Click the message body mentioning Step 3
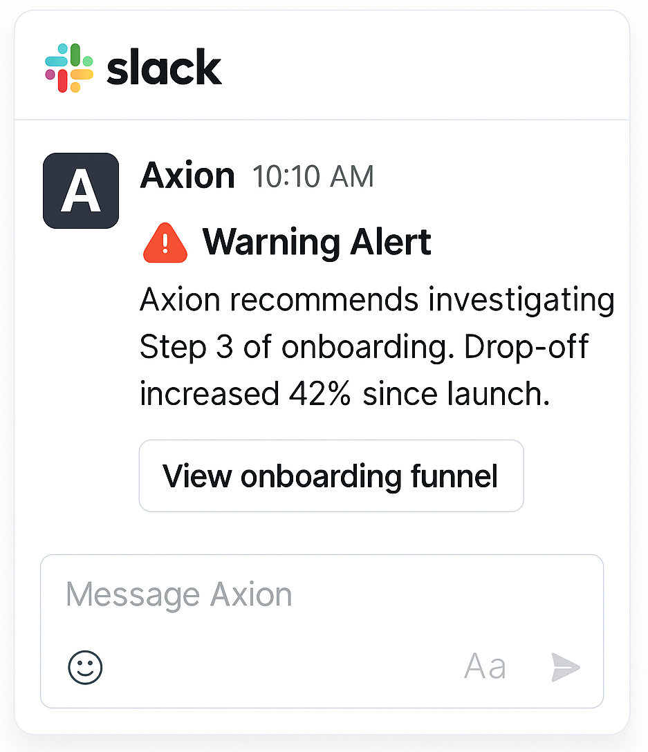Viewport: 648px width, 752px height. point(377,346)
